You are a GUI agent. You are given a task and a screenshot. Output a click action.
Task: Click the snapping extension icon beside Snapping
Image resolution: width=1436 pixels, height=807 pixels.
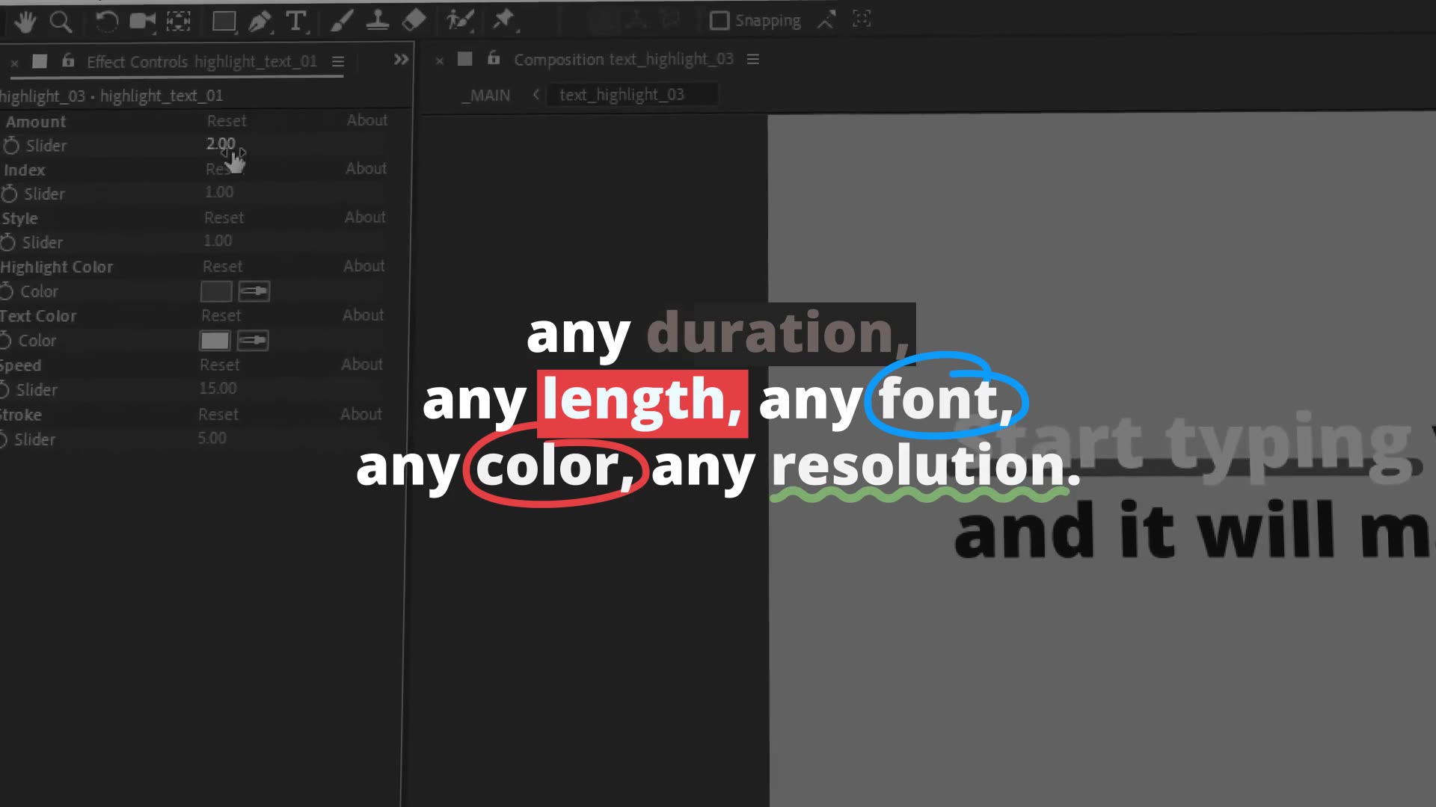(826, 20)
